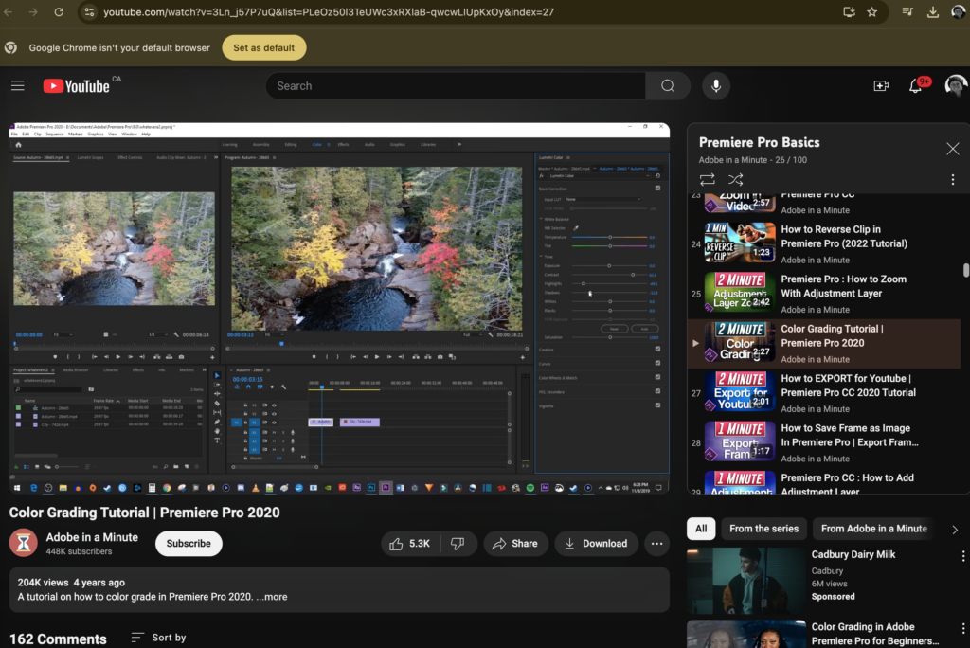Click the install or cast screen icon
The height and width of the screenshot is (648, 970).
(x=849, y=11)
